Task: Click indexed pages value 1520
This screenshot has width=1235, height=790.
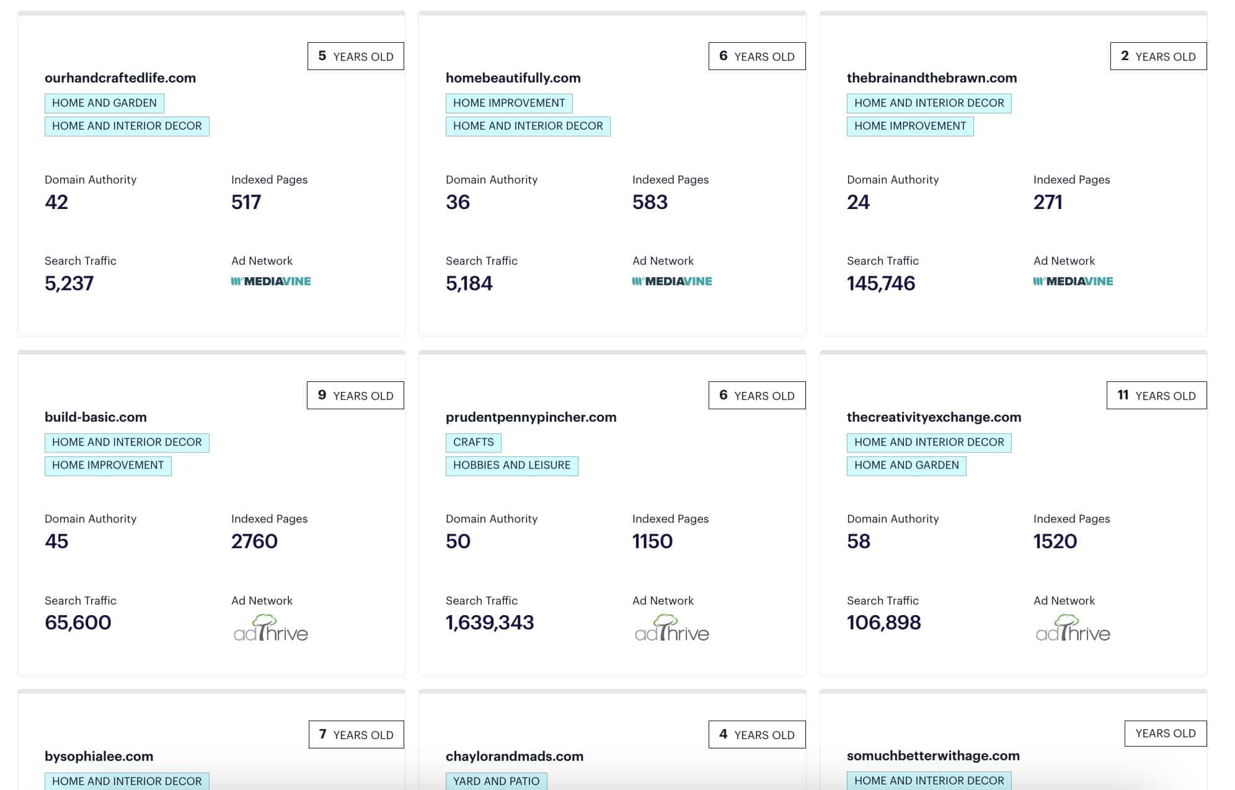Action: coord(1055,541)
